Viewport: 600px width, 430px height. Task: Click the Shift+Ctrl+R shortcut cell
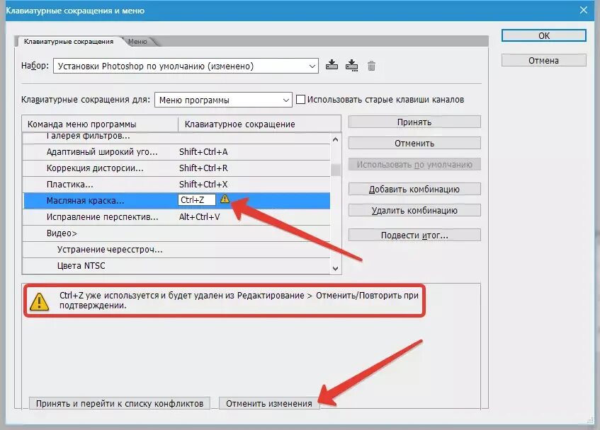pos(203,168)
